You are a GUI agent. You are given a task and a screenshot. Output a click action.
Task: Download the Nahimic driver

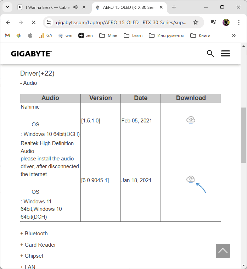tap(191, 120)
